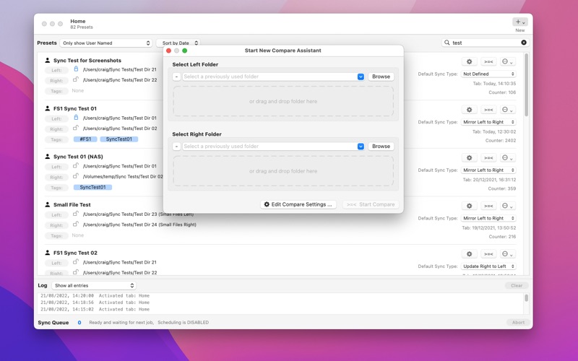This screenshot has height=361, width=578.
Task: Click the search magnifier icon
Action: coord(447,43)
